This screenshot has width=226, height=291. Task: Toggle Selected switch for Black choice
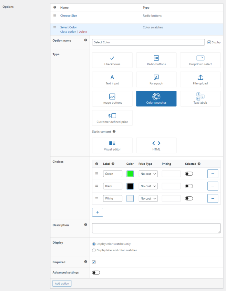click(x=189, y=186)
